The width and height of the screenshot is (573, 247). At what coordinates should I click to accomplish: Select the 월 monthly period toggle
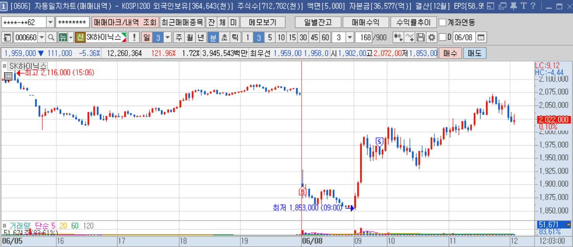(190, 38)
